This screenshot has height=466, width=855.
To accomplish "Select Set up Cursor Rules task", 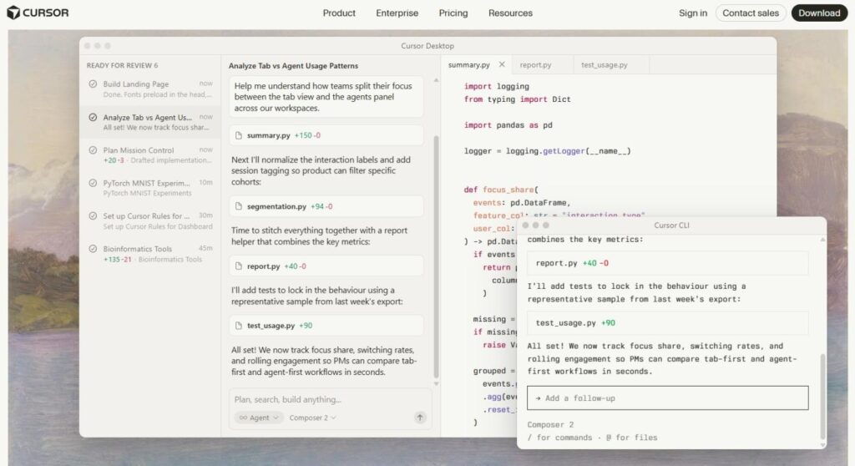I will [150, 220].
